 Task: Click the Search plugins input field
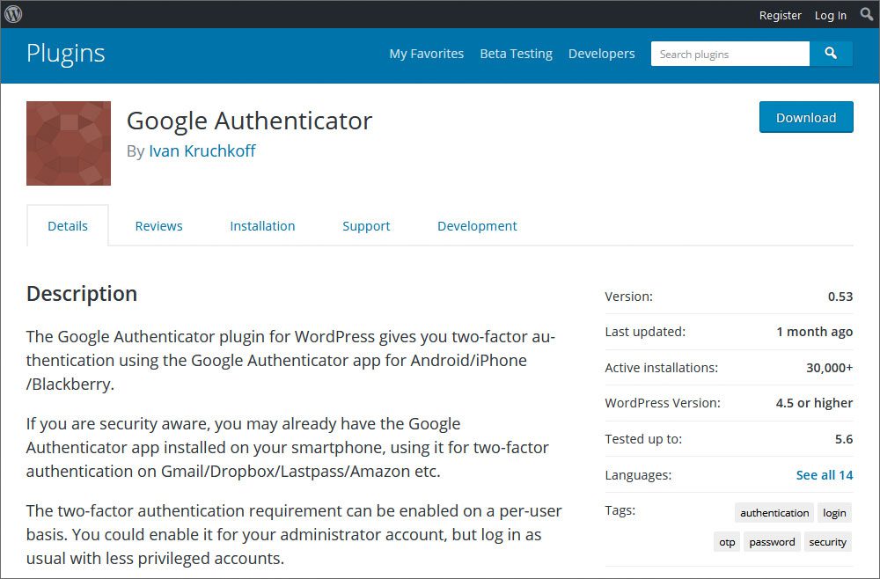(730, 54)
